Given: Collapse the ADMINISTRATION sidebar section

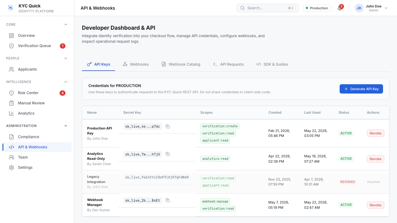Looking at the screenshot, I should point(65,126).
